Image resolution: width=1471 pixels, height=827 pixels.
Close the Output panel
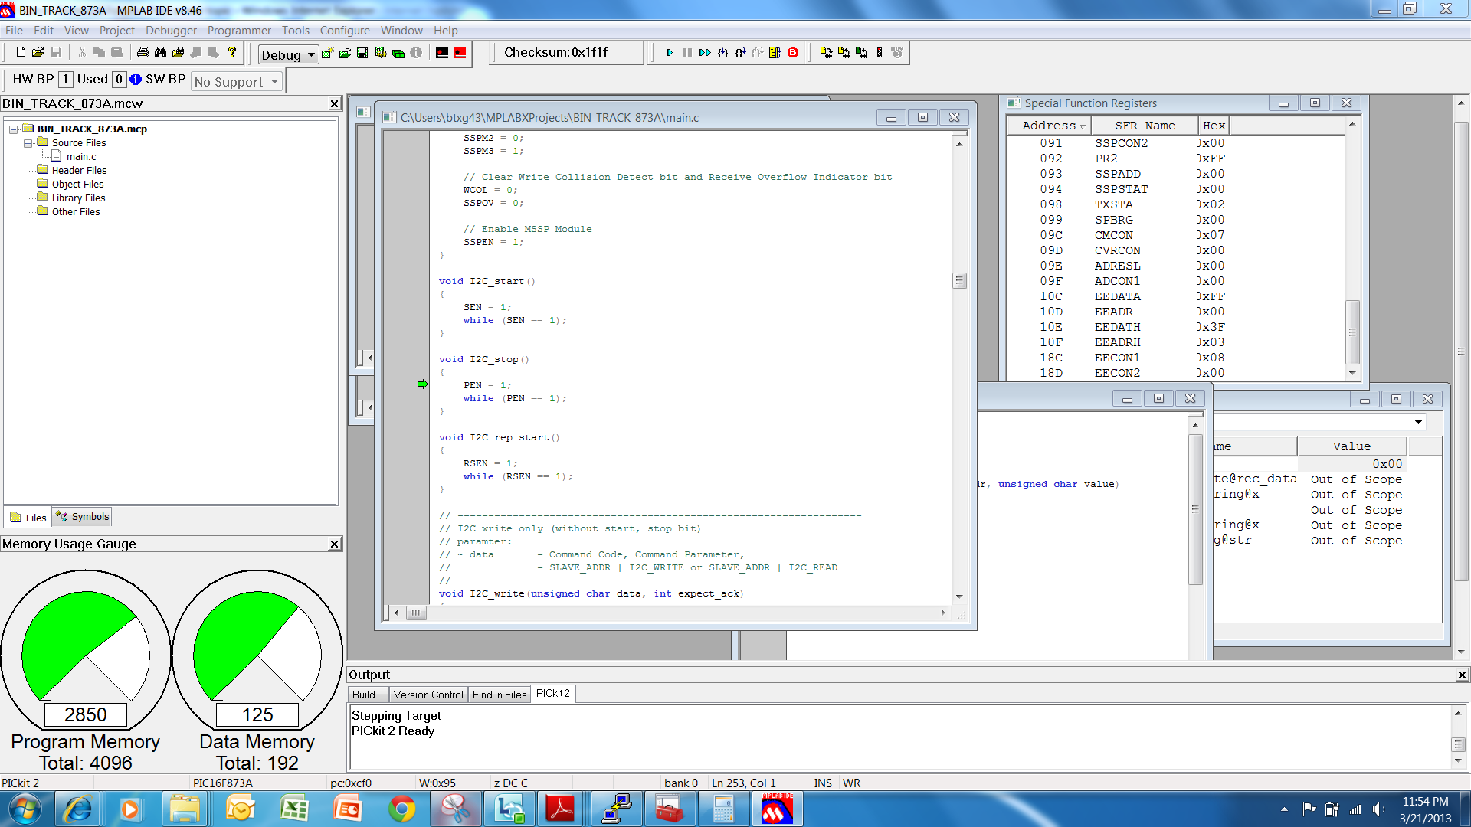pos(1462,675)
